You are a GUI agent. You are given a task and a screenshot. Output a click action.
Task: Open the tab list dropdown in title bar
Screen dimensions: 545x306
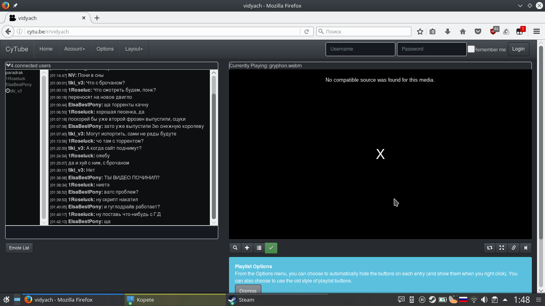520,6
